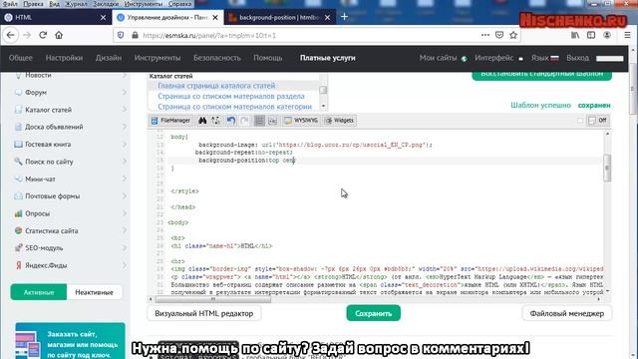This screenshot has width=638, height=359.
Task: Select the Неактивные modules toggle
Action: click(x=94, y=292)
